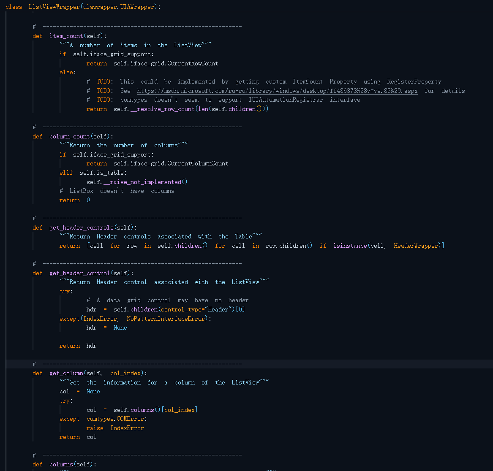Click the 'return col' line

pyautogui.click(x=78, y=437)
